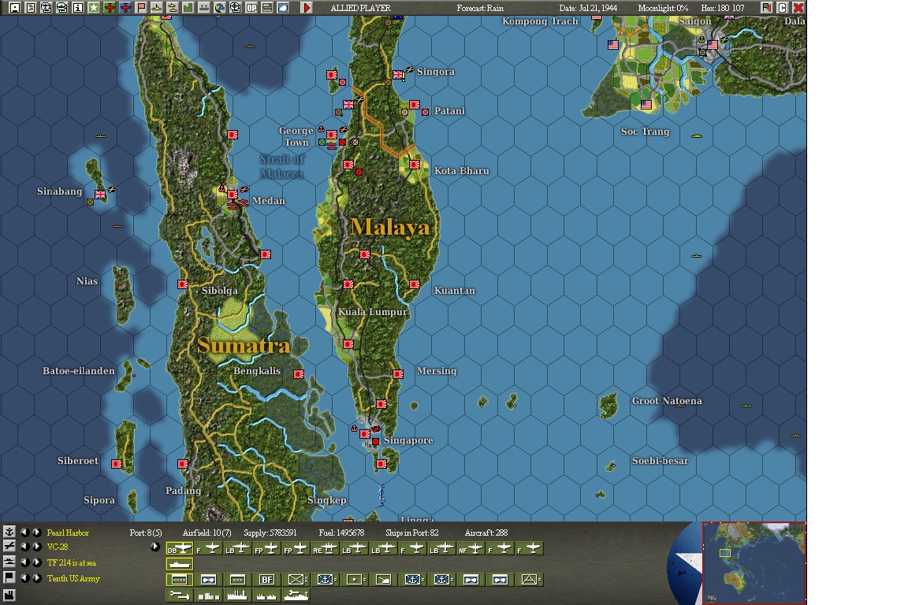Click the weather cloud toolbar icon
This screenshot has width=908, height=605.
click(283, 8)
